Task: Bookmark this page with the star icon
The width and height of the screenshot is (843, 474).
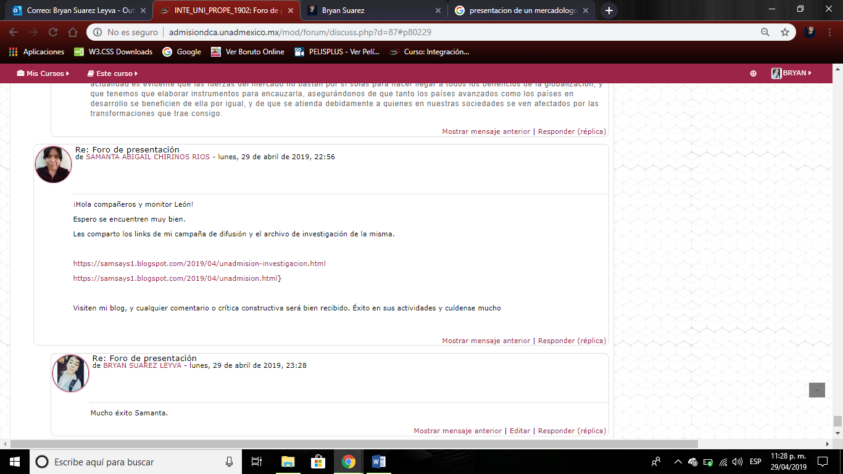Action: pyautogui.click(x=785, y=32)
